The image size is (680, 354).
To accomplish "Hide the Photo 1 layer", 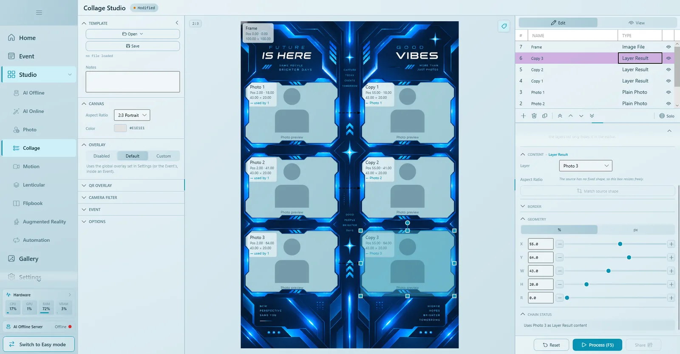I will (669, 92).
